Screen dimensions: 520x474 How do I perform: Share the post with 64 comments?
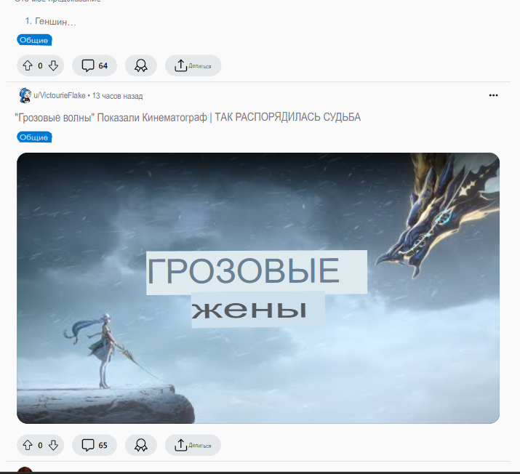pyautogui.click(x=193, y=65)
